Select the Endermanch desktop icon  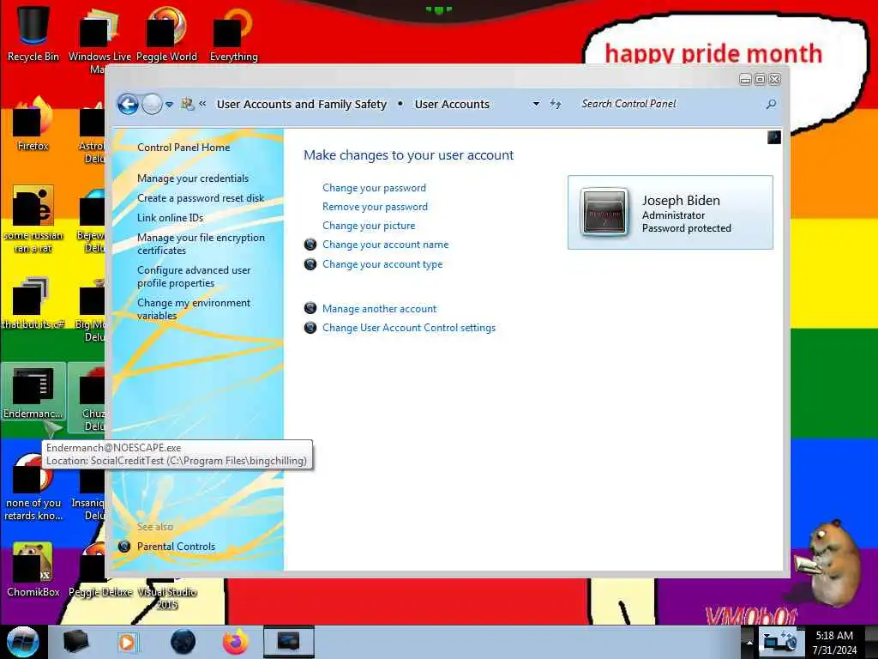33,392
